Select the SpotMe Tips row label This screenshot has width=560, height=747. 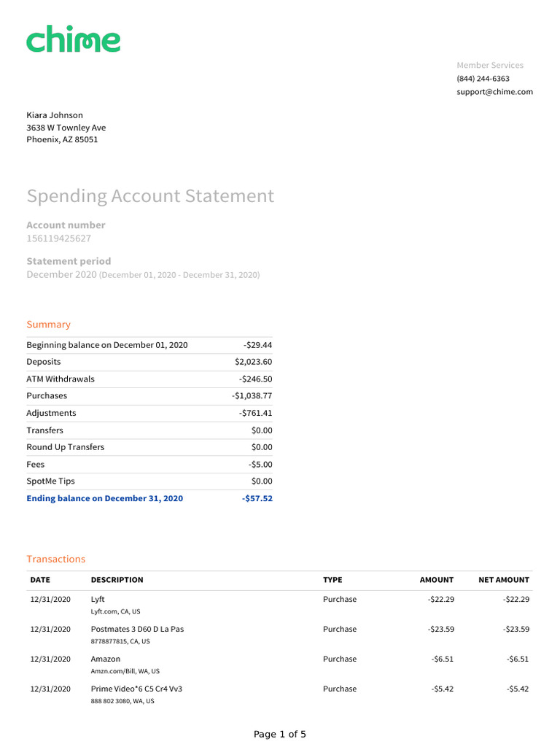pyautogui.click(x=50, y=481)
